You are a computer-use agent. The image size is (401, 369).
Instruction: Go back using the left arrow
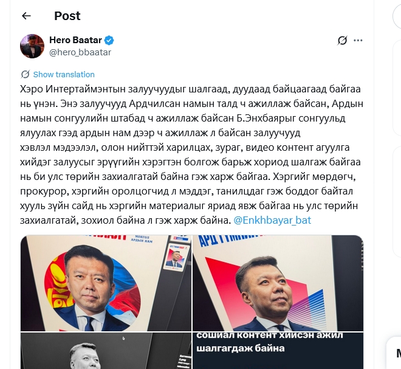[x=26, y=16]
